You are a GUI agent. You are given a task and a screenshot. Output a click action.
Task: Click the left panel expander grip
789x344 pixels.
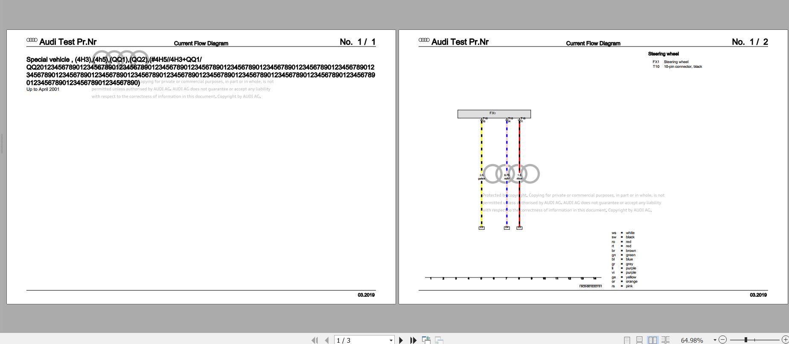[x=2, y=144]
